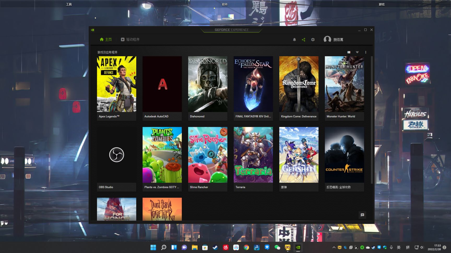Open the green in-game overlay share icon
Viewport: 451px width, 253px height.
[304, 40]
